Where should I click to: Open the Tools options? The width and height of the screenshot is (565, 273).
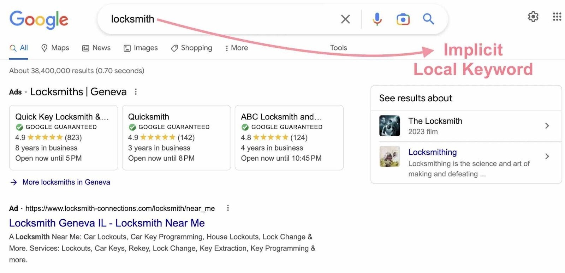pyautogui.click(x=338, y=48)
